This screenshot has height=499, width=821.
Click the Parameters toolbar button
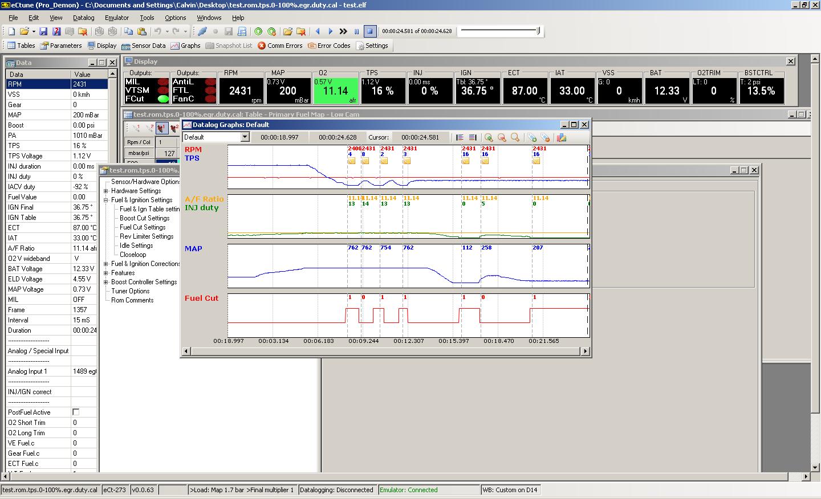(x=60, y=46)
